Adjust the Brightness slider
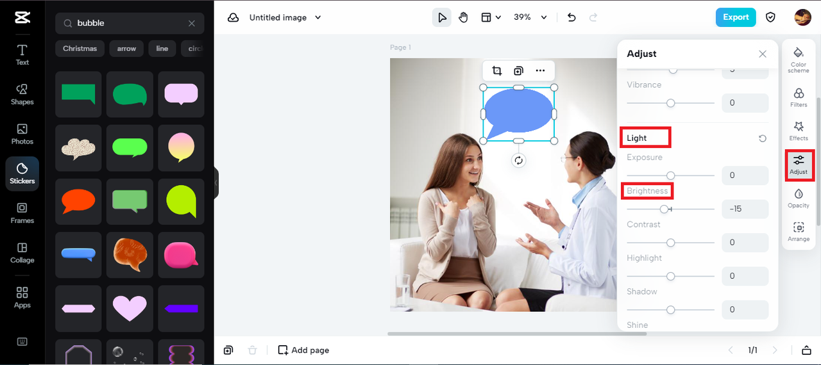 (670, 209)
